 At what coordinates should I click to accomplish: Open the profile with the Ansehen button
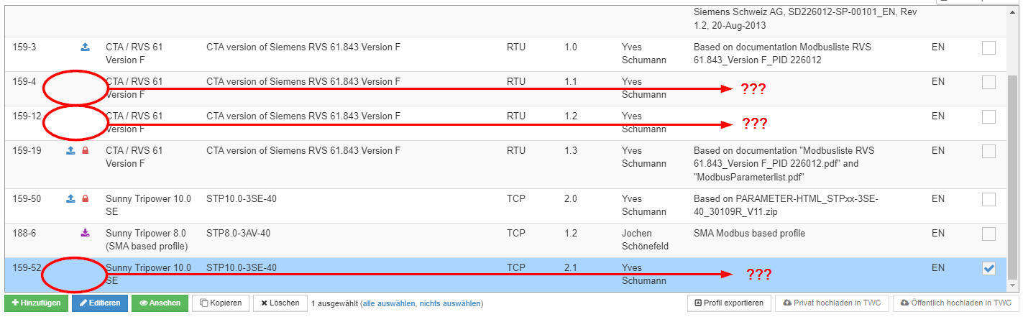click(x=160, y=303)
